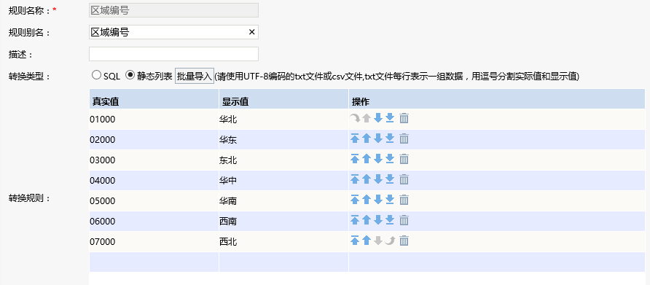The width and height of the screenshot is (650, 285).
Task: Delete the 06000 西南 row
Action: point(404,221)
